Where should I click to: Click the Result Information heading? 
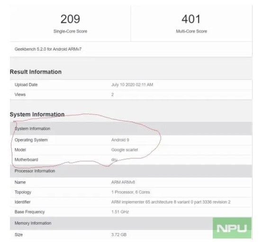click(x=36, y=72)
